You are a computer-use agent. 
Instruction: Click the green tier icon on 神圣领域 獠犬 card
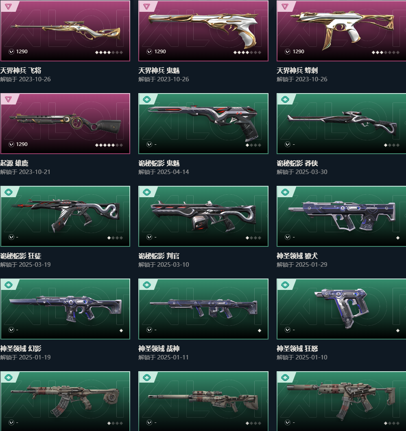tap(285, 192)
